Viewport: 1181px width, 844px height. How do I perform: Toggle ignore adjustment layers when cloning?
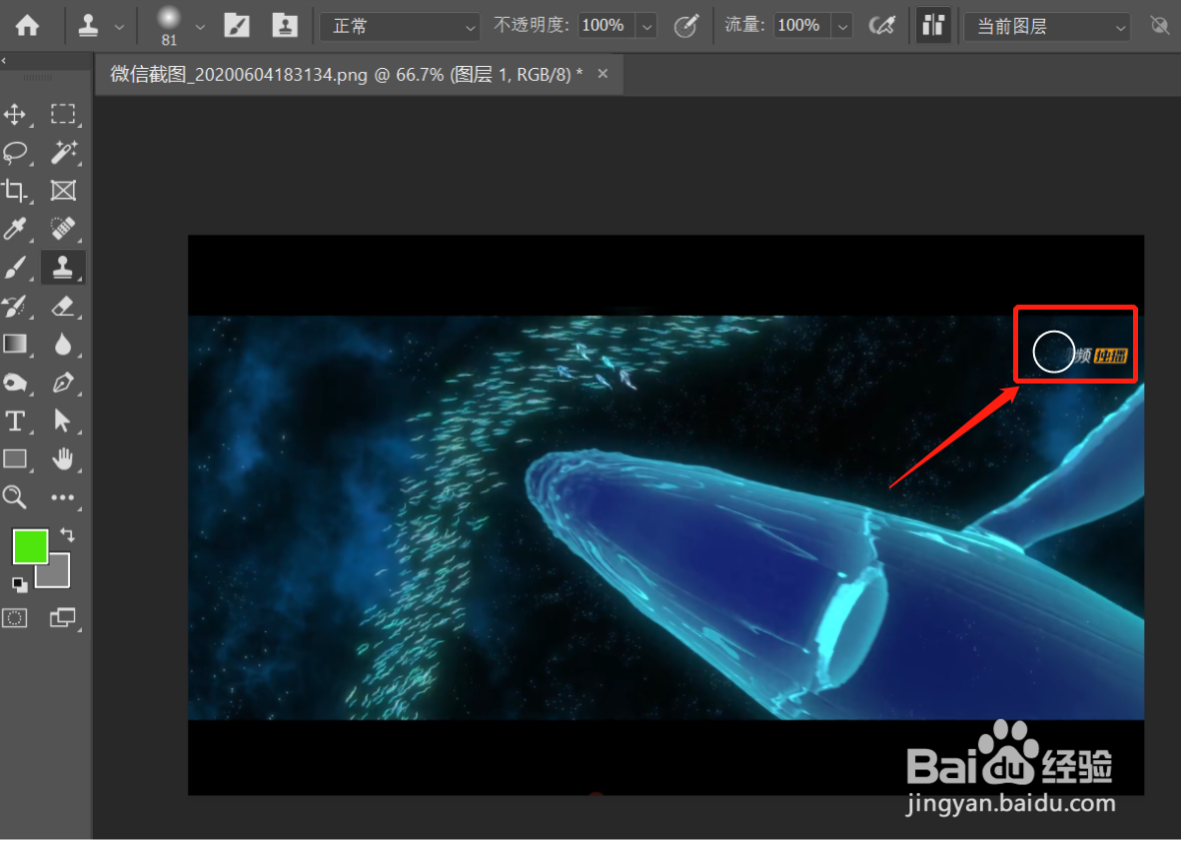[x=1159, y=26]
